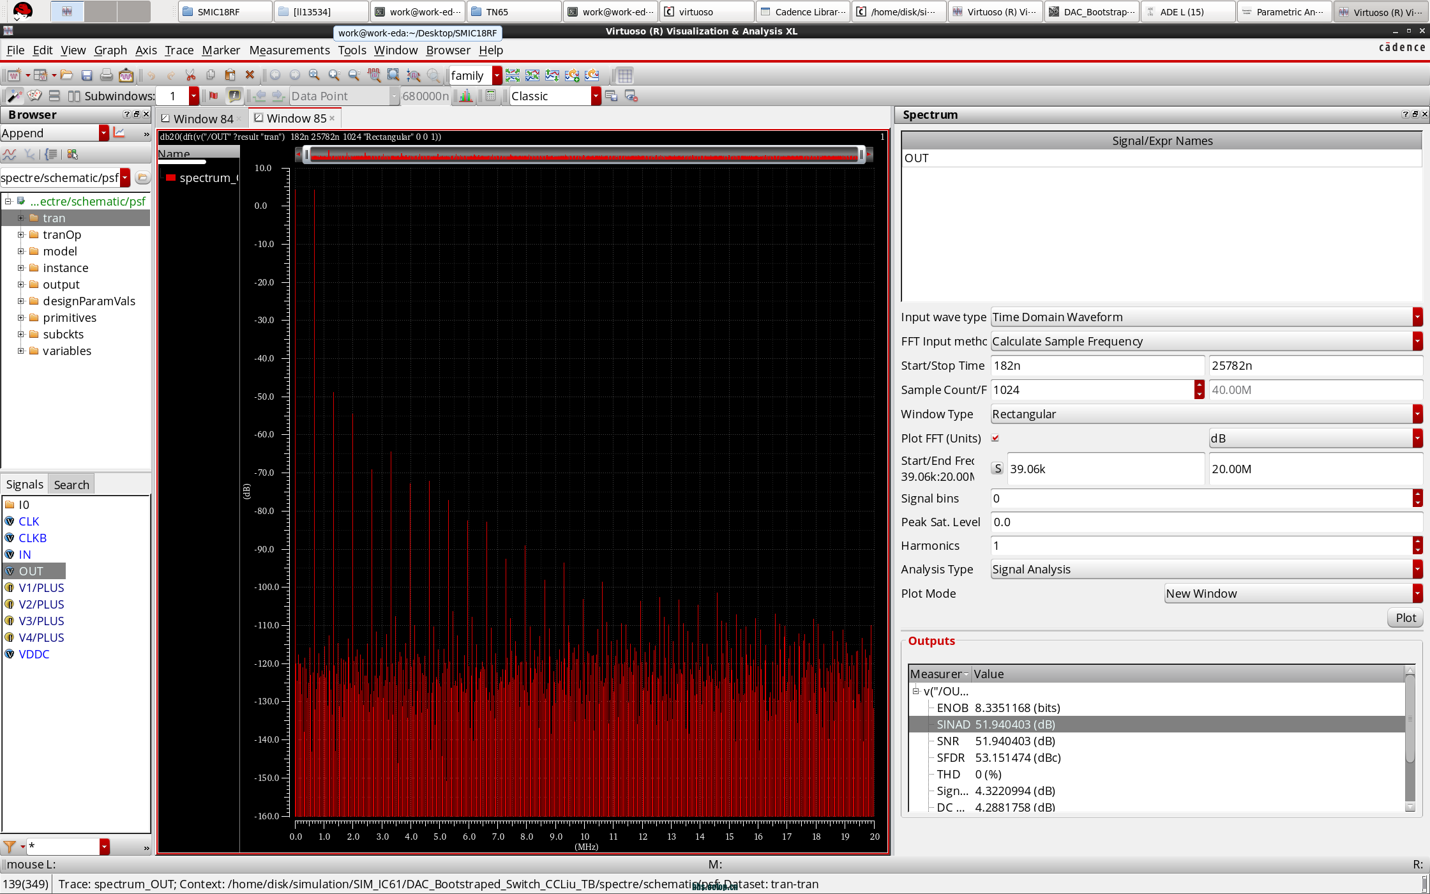Click the Print icon
Screen dimensions: 1430x894
[107, 75]
